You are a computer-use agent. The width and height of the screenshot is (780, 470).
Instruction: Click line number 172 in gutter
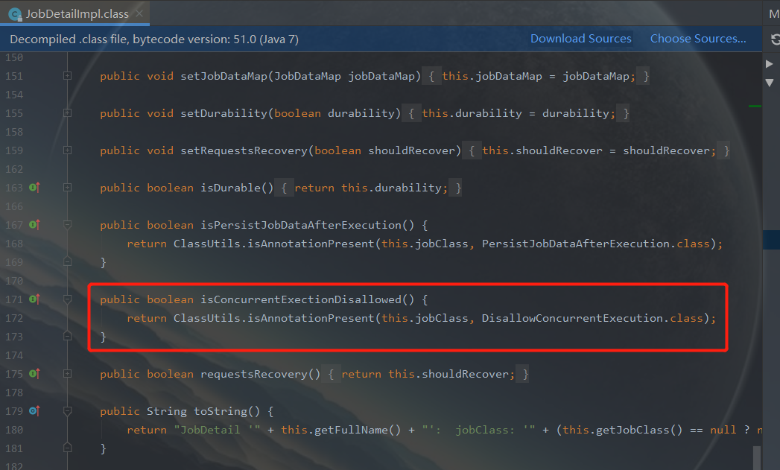(x=14, y=318)
